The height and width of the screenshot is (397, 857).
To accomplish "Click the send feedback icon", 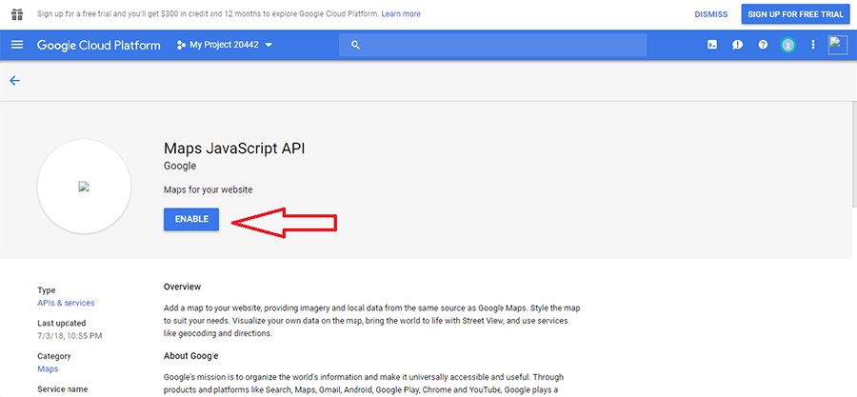I will (737, 45).
